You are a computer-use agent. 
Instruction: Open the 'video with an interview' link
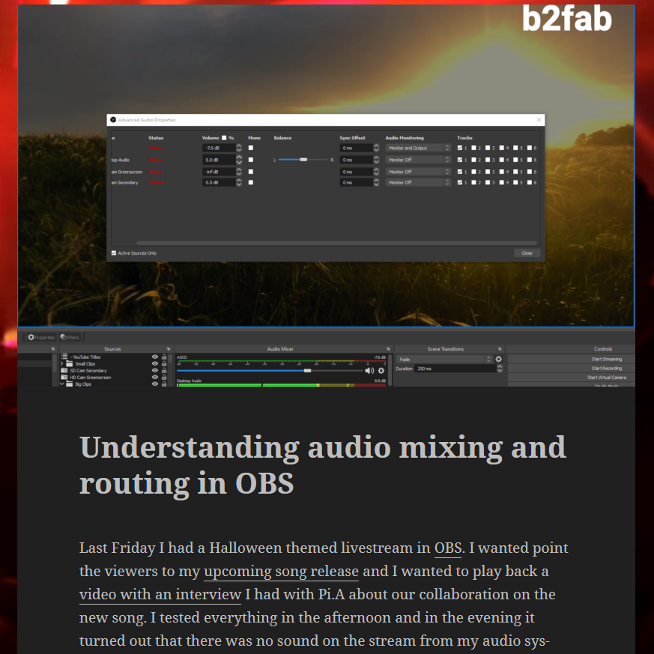160,594
